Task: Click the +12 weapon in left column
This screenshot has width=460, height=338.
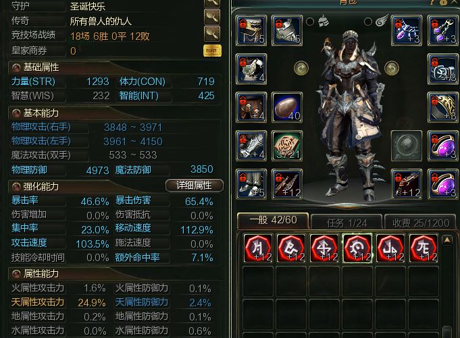Action: click(x=287, y=184)
